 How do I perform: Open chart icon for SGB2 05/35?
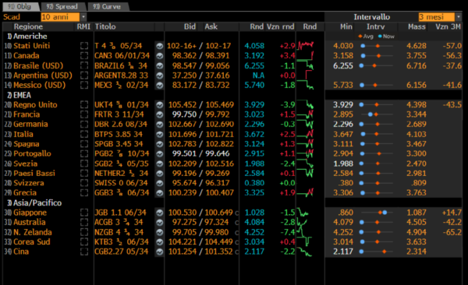tap(160, 164)
